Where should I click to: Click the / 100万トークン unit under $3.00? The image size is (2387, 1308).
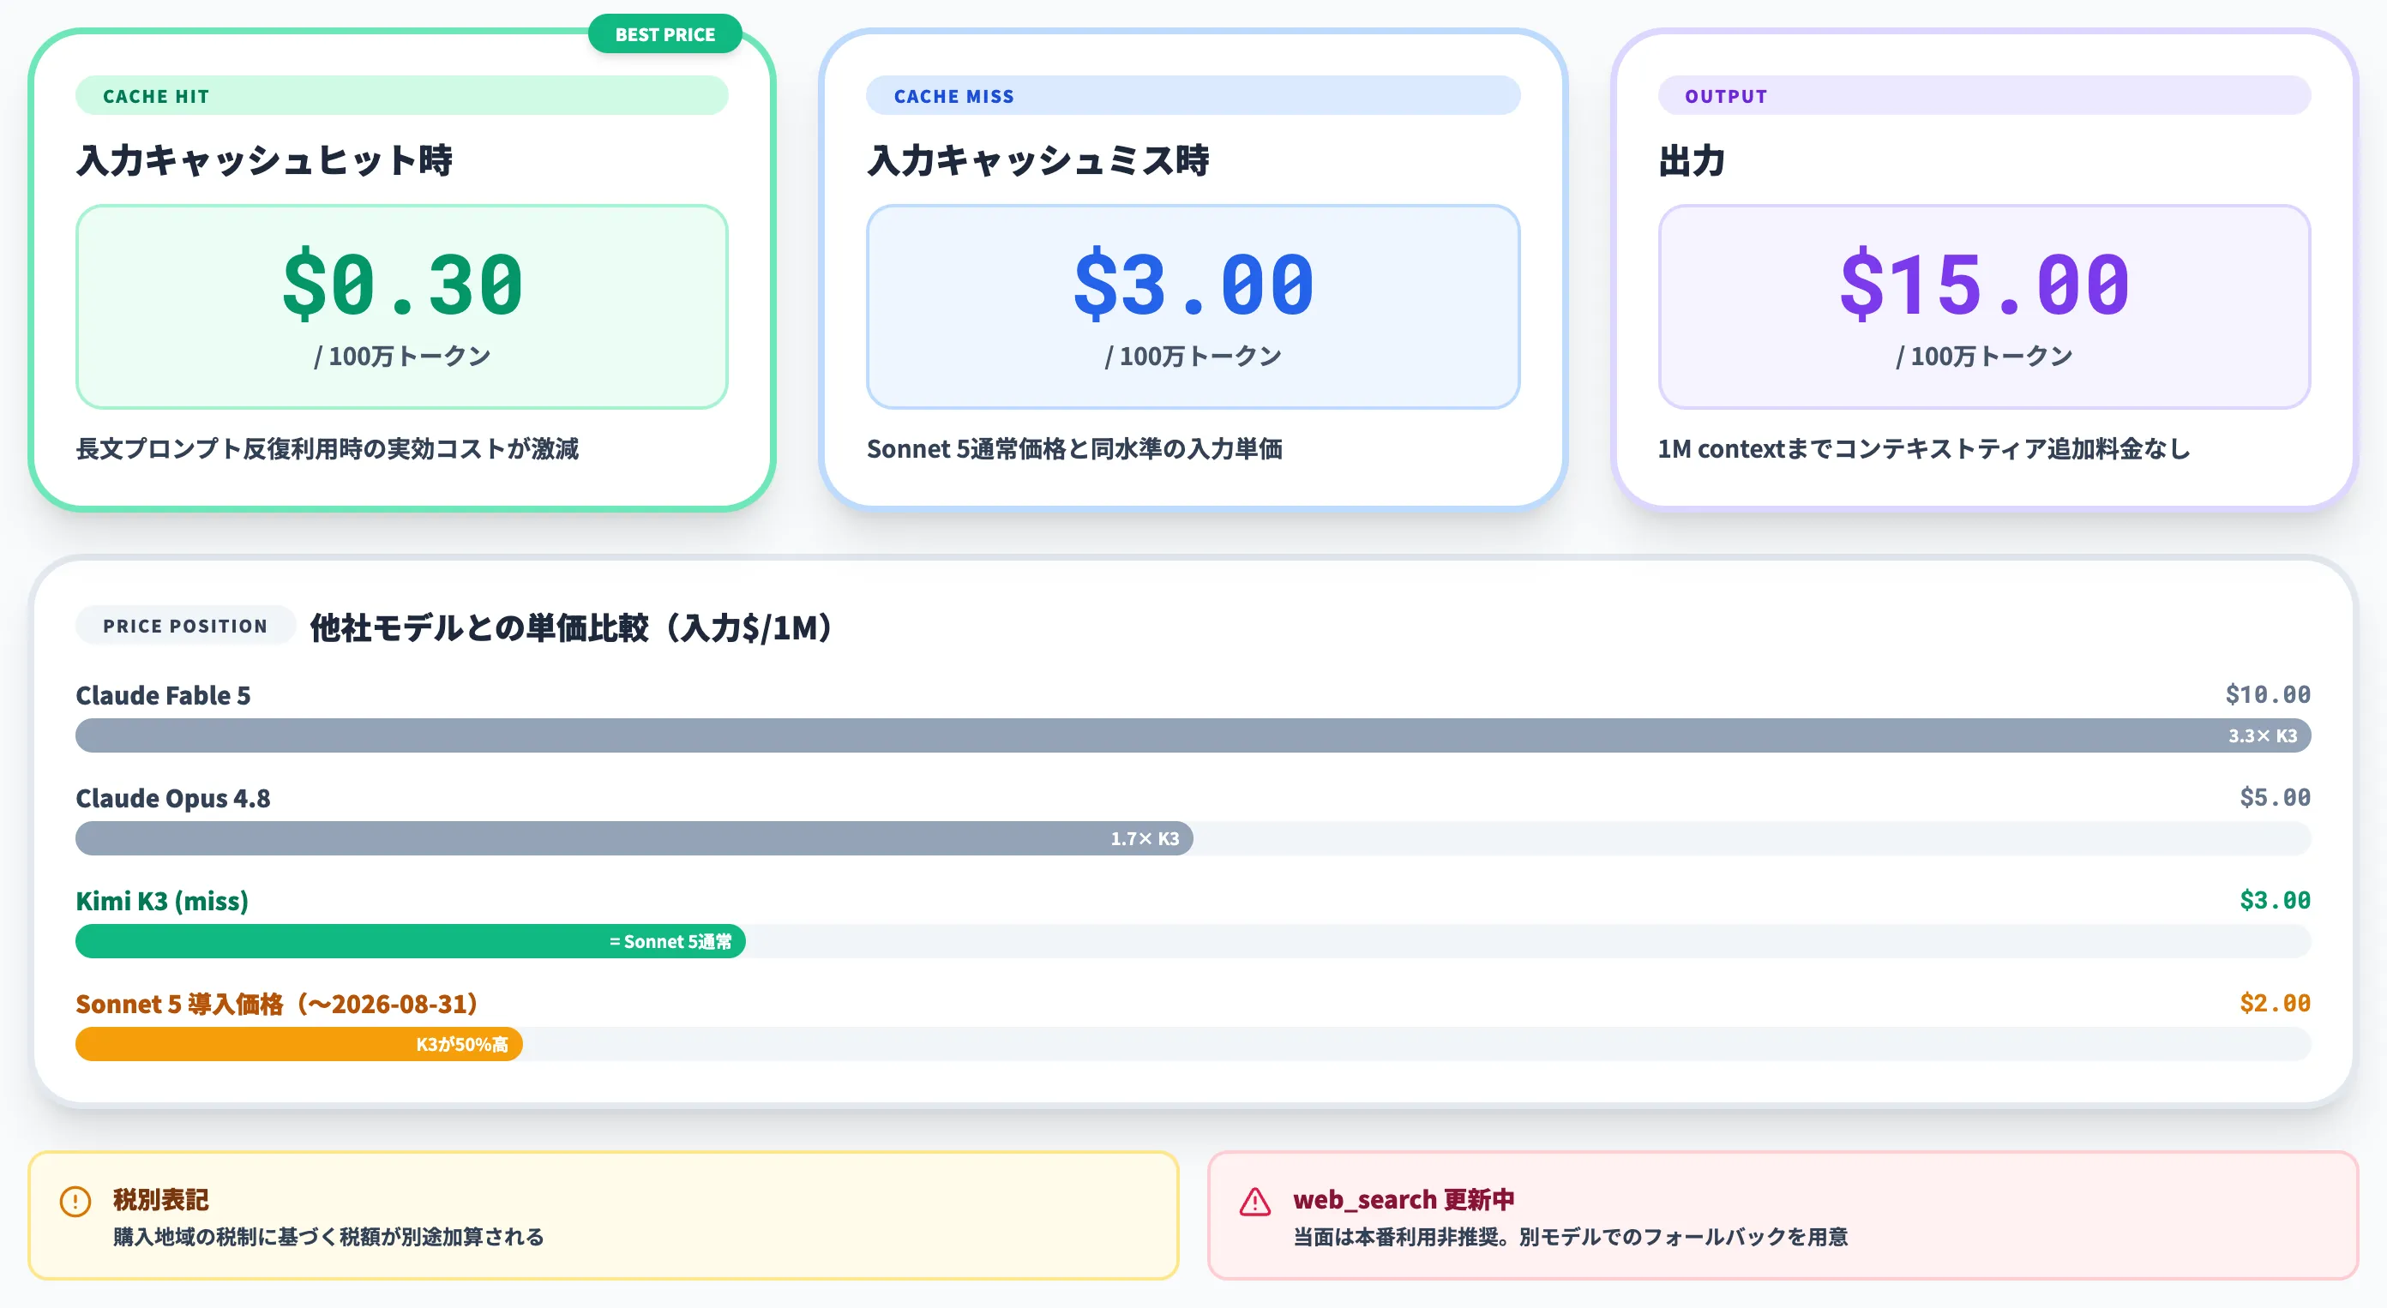point(1193,356)
